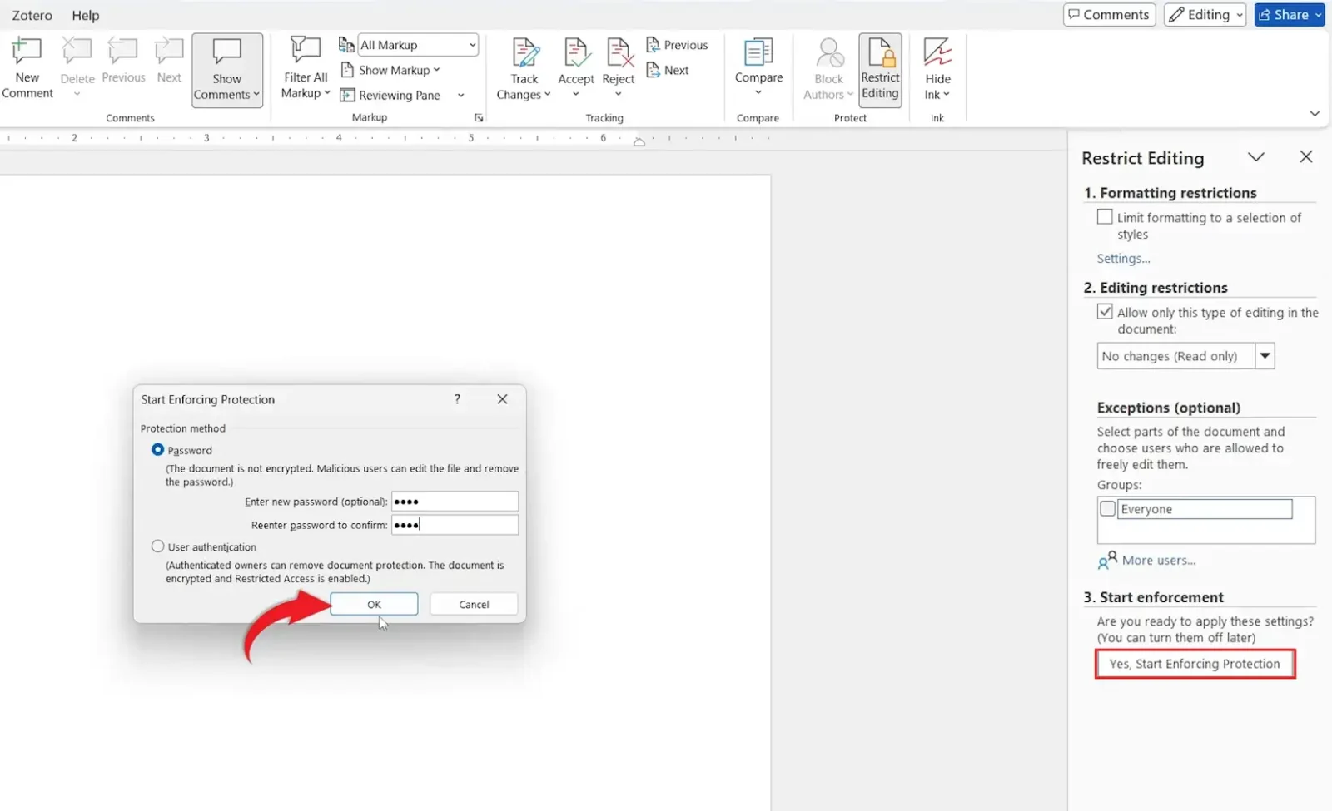Open the Show Markup menu
Screen dimensions: 1332x811
390,70
